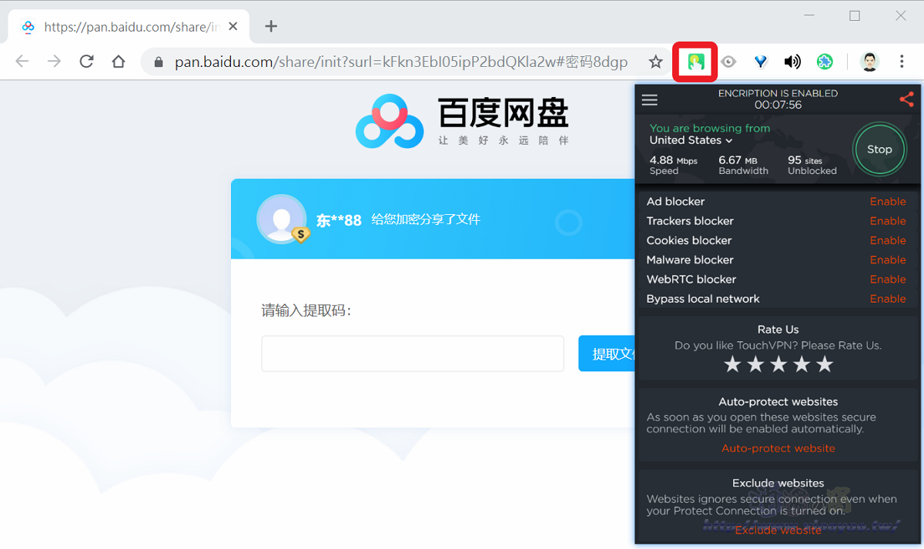Viewport: 924px width, 549px height.
Task: Enable the Ad blocker
Action: [x=888, y=201]
